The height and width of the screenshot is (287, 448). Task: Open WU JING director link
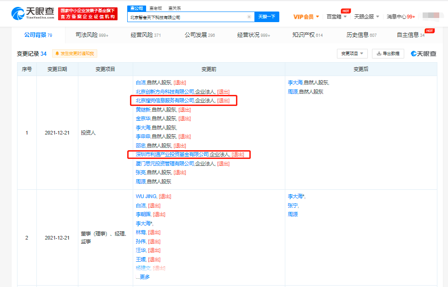pos(146,196)
